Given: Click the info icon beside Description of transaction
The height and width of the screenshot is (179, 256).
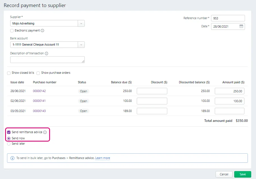Looking at the screenshot, I should (x=46, y=53).
